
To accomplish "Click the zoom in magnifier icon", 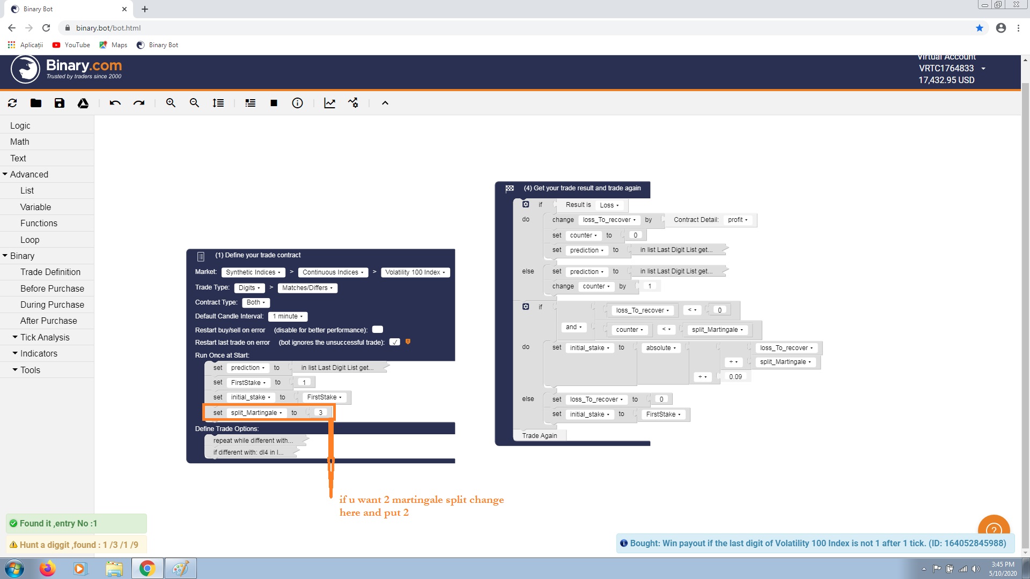I will click(171, 103).
